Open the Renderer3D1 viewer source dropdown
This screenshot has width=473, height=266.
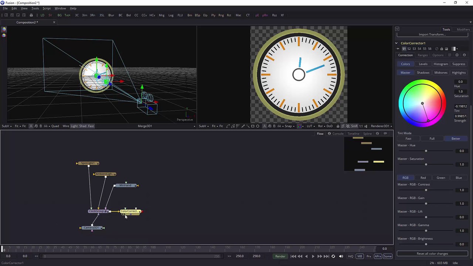click(381, 126)
